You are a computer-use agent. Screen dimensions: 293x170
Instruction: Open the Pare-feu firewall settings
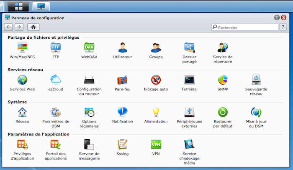coord(123,80)
